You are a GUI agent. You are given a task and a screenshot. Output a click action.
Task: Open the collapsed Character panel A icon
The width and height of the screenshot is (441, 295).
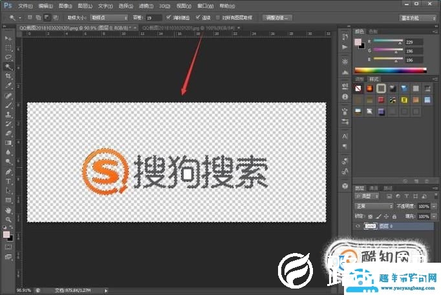tap(345, 136)
